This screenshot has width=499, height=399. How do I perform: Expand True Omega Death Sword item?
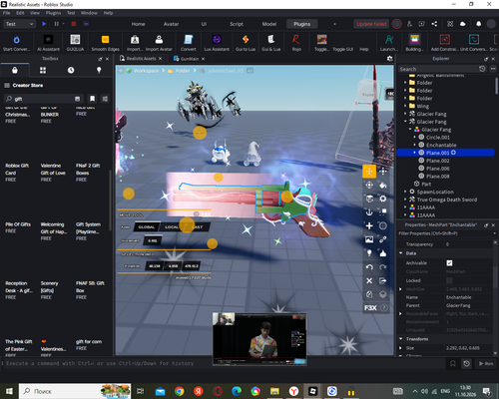pos(405,199)
